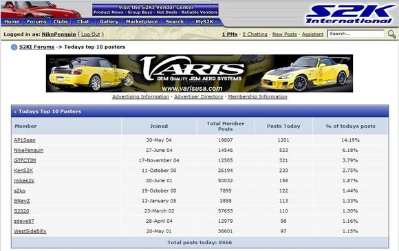Focus the Search input field
Screen dimensions: 399x251
[356, 34]
